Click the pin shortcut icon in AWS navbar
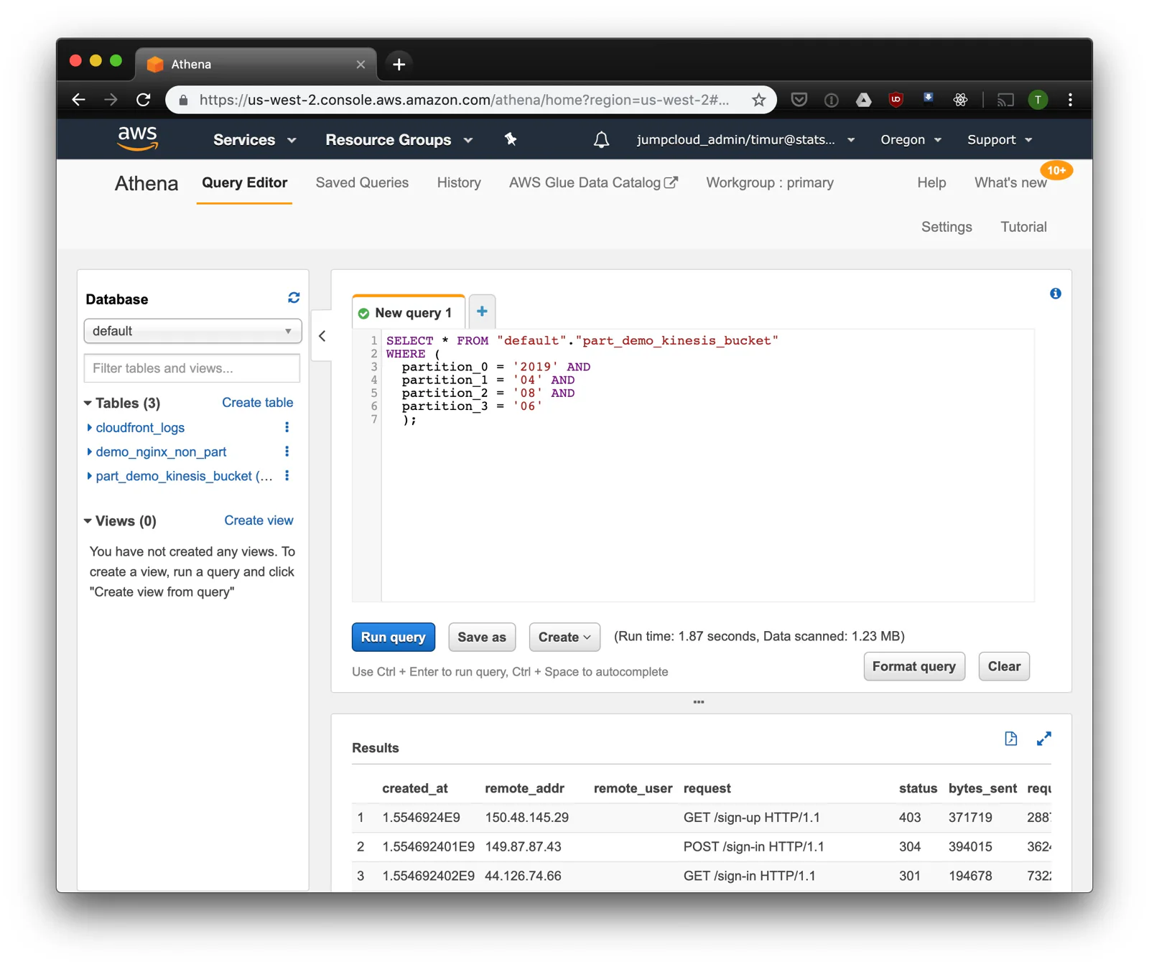This screenshot has height=967, width=1149. (511, 139)
